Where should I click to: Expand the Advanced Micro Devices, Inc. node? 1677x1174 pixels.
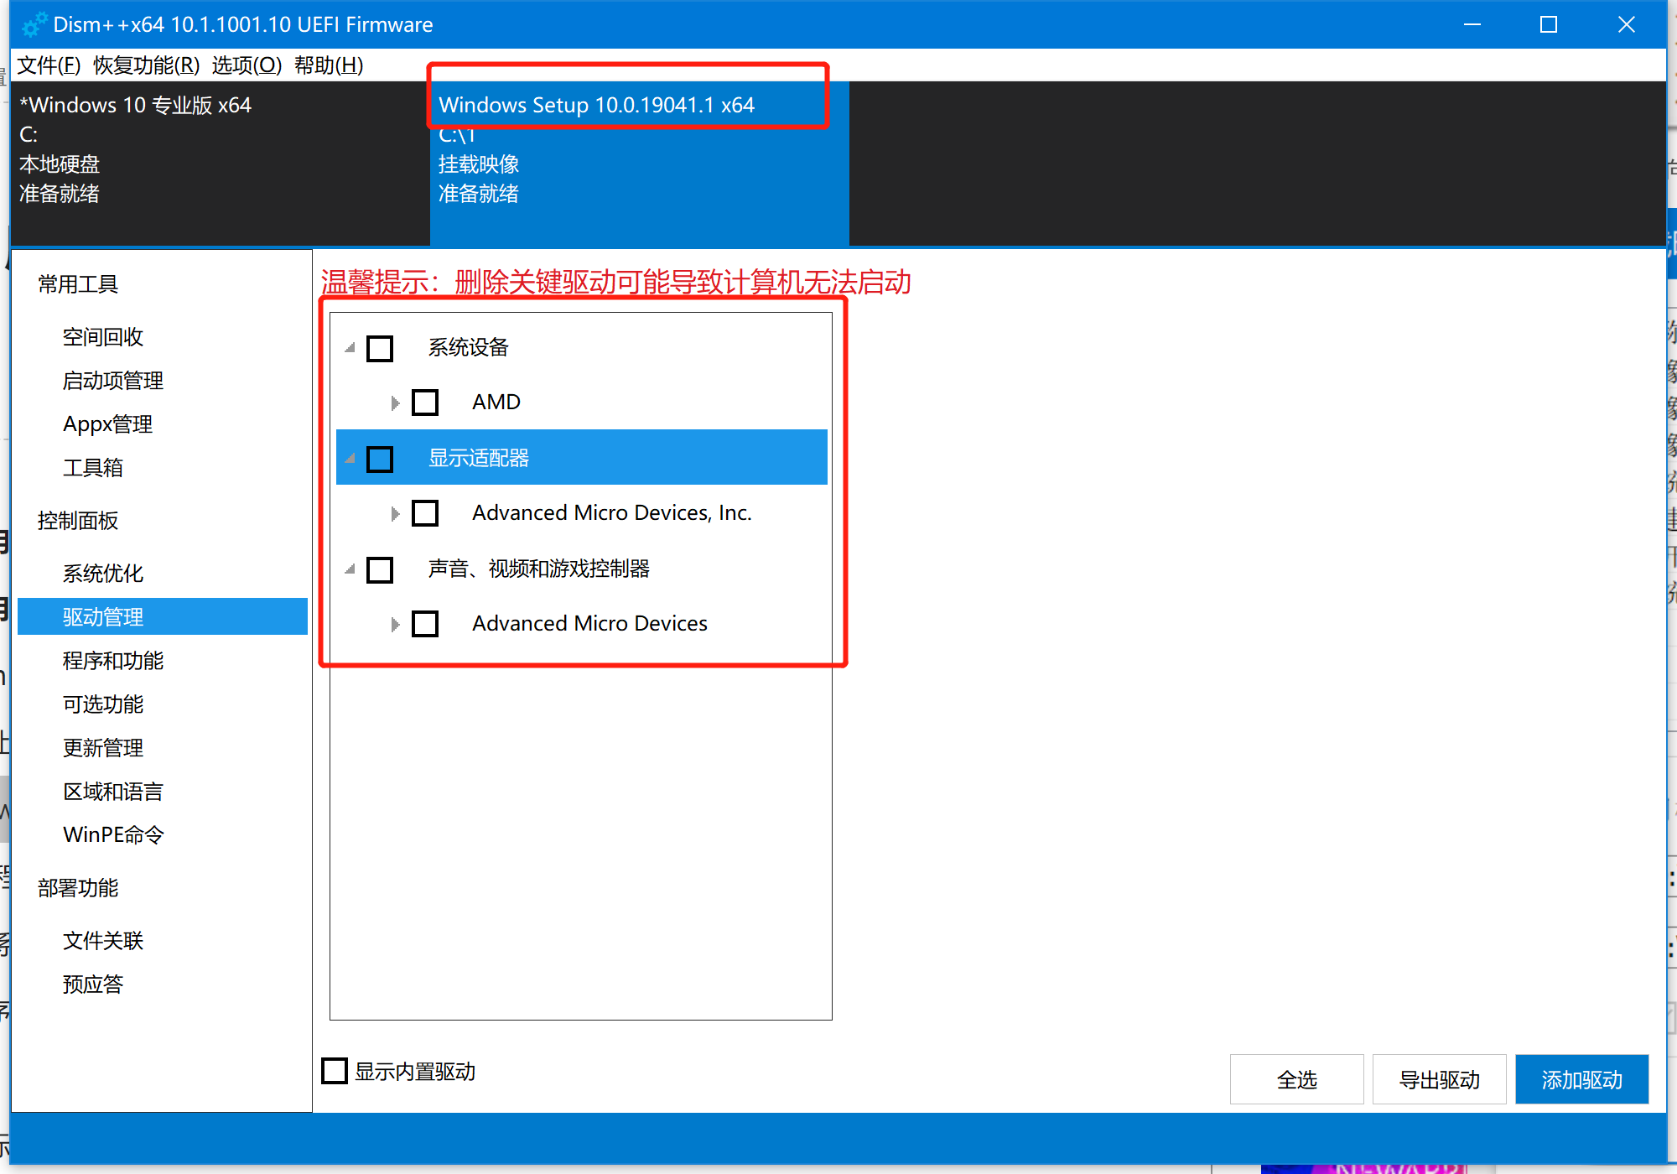coord(395,513)
